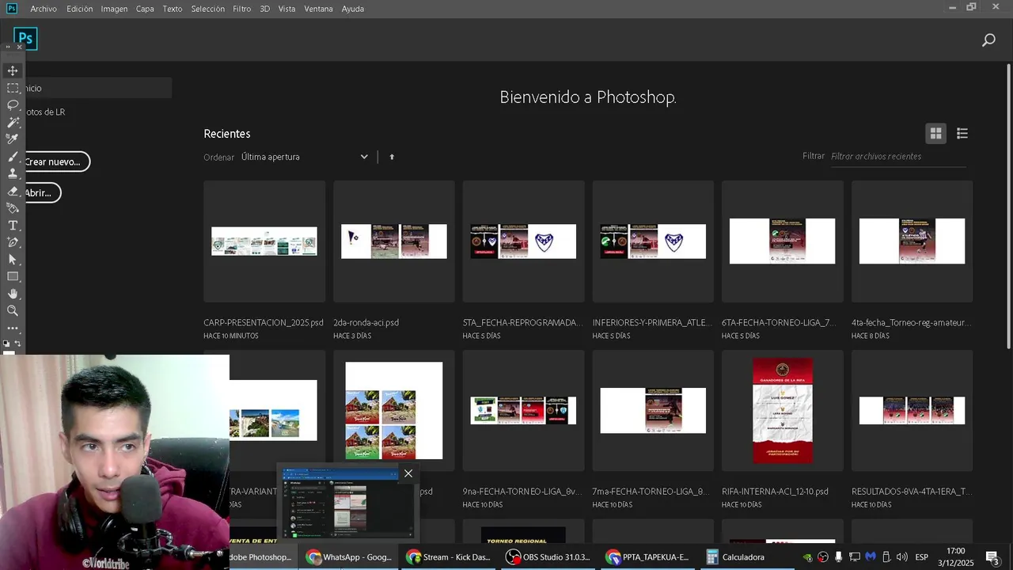Select the Magic Wand tool
Image resolution: width=1013 pixels, height=570 pixels.
13,123
